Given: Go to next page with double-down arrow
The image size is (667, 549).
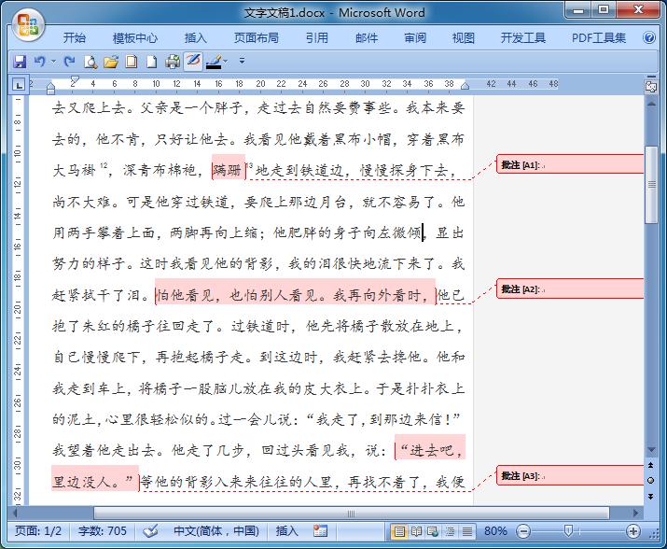Looking at the screenshot, I should (x=651, y=496).
